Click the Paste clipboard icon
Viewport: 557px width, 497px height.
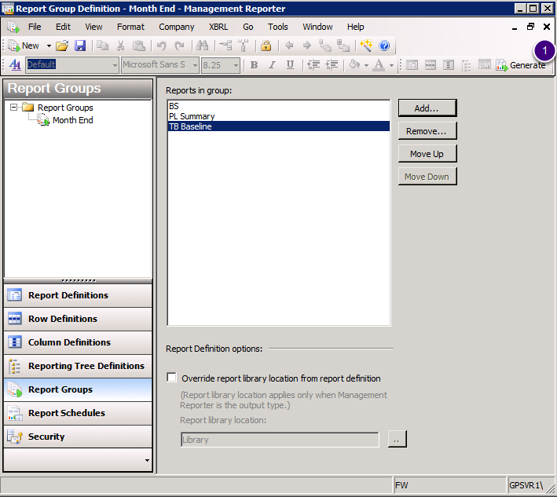click(x=139, y=46)
